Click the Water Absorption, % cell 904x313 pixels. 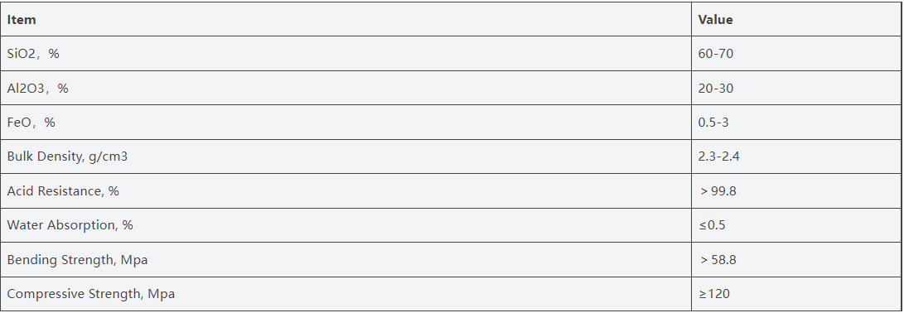pyautogui.click(x=346, y=224)
